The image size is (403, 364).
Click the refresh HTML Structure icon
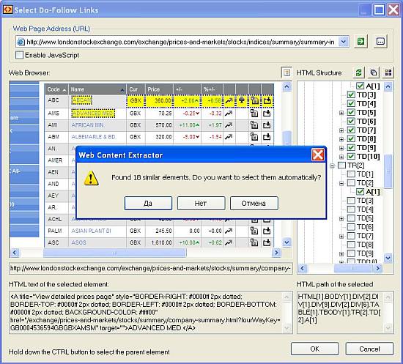point(358,73)
